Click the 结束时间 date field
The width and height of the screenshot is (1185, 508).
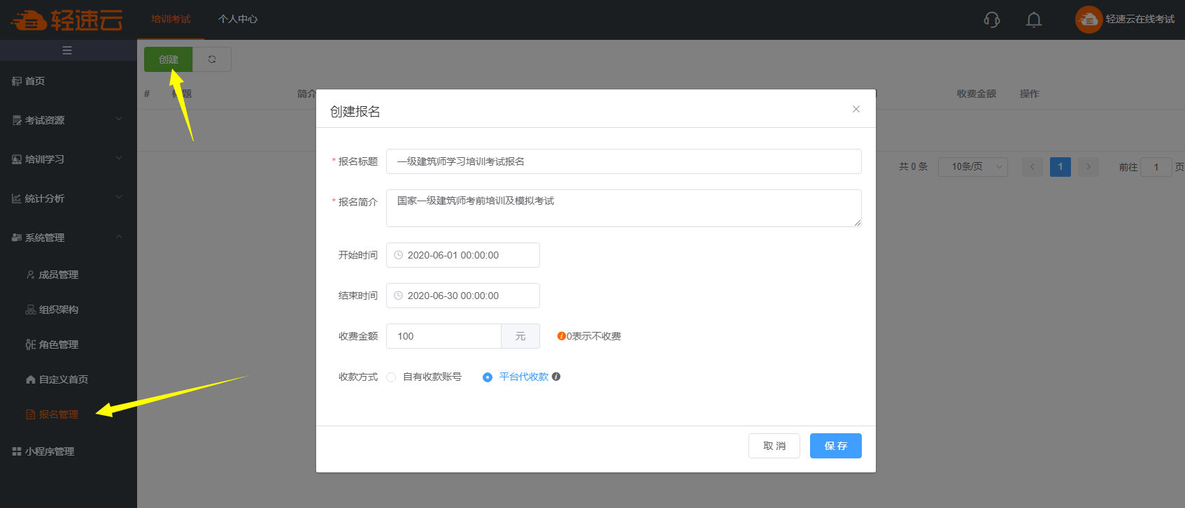click(x=463, y=296)
